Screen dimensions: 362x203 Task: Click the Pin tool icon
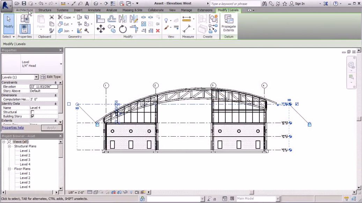(x=158, y=24)
